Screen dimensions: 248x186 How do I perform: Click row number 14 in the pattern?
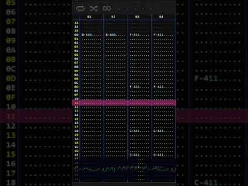tap(76, 115)
